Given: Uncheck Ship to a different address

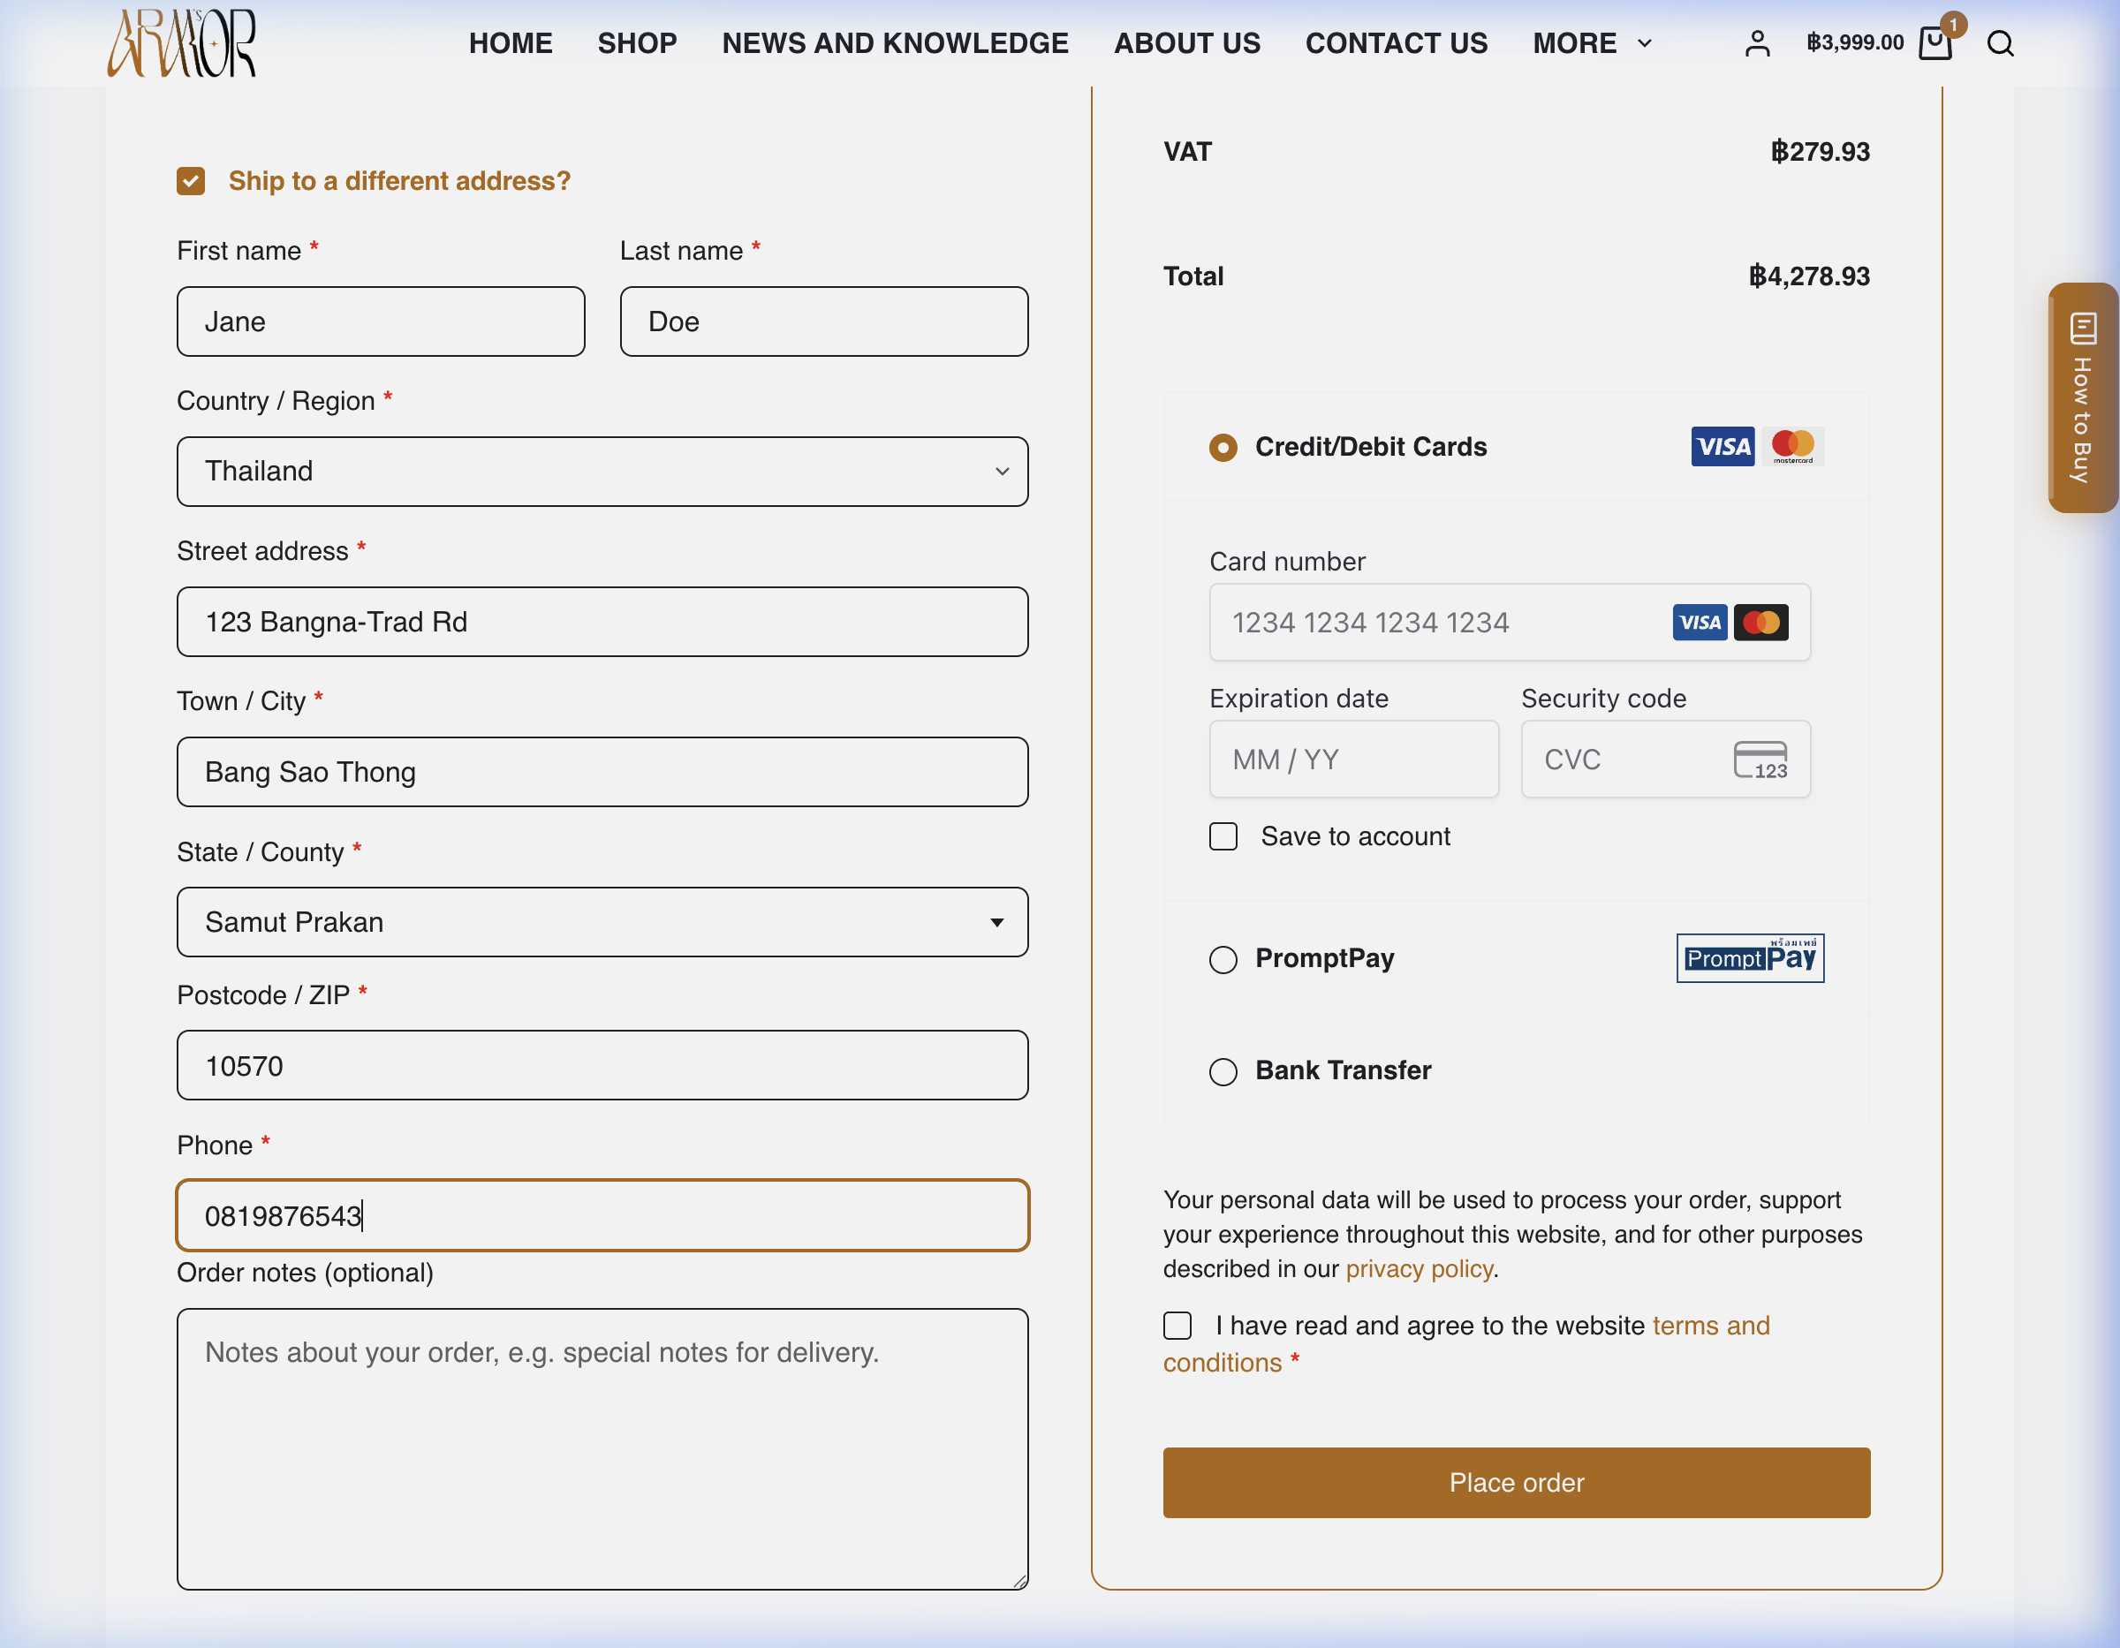Looking at the screenshot, I should (x=190, y=182).
